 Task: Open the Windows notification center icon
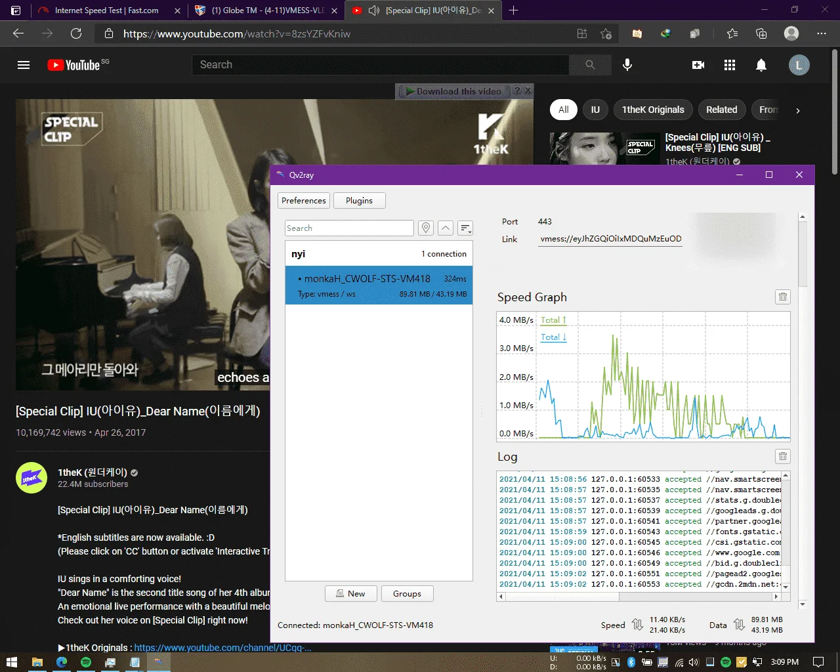point(818,662)
